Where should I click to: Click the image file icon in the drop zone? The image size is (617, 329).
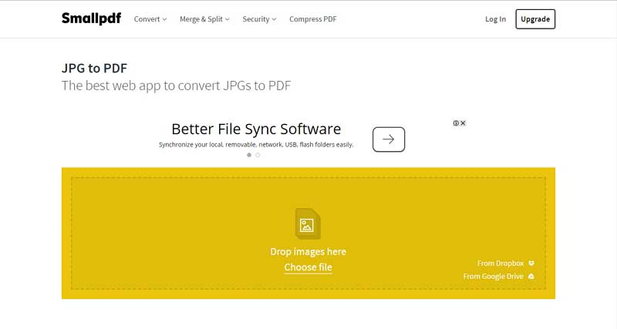[x=308, y=223]
